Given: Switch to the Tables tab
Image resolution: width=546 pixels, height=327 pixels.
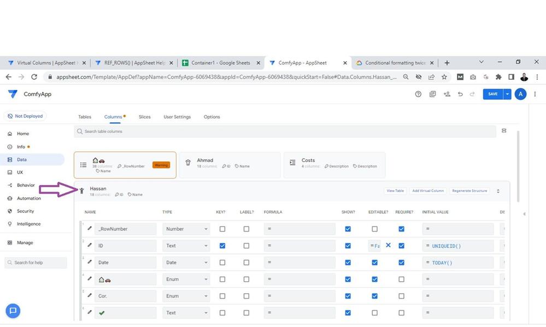Looking at the screenshot, I should pos(85,117).
